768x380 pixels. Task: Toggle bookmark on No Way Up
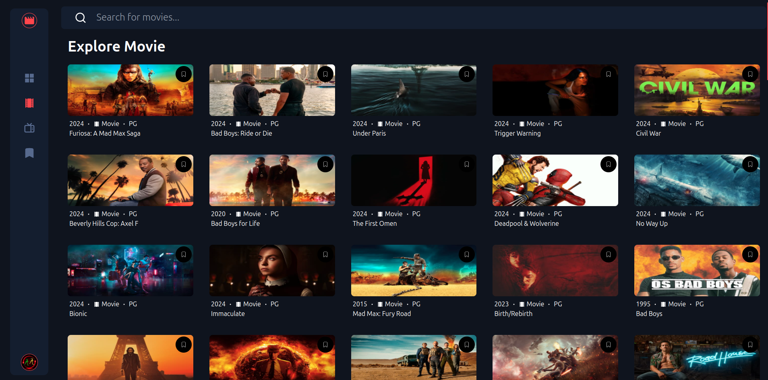(x=750, y=164)
